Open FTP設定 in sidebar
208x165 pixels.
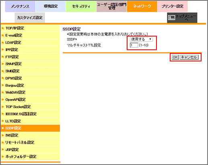(x=30, y=57)
